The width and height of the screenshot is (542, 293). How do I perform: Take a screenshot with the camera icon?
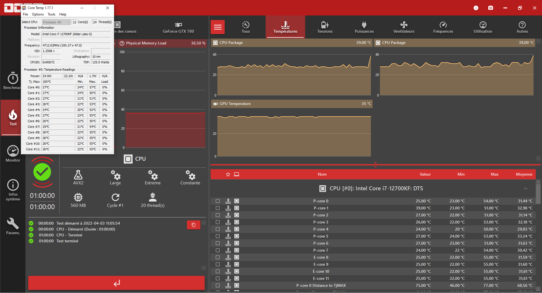491,8
